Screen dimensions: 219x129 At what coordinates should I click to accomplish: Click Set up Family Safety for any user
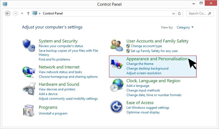[x=154, y=51]
